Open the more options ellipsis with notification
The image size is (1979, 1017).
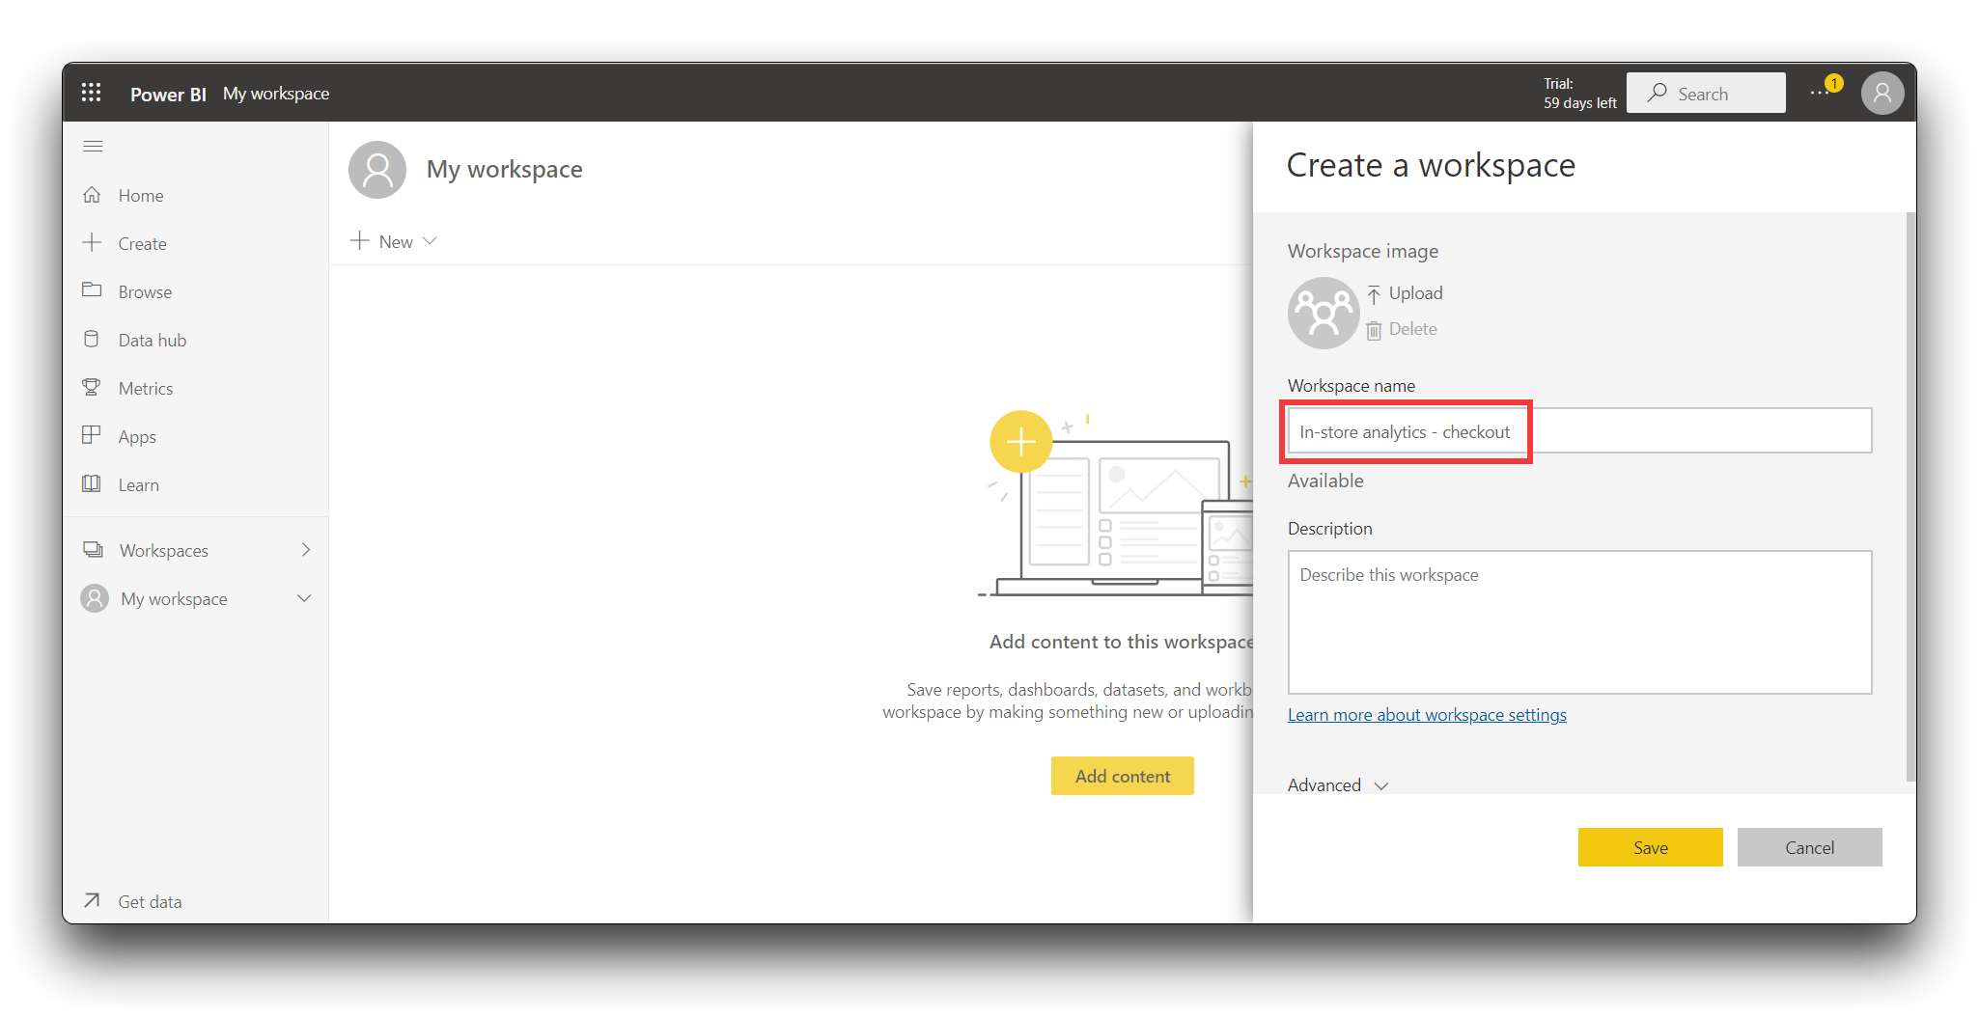point(1820,93)
